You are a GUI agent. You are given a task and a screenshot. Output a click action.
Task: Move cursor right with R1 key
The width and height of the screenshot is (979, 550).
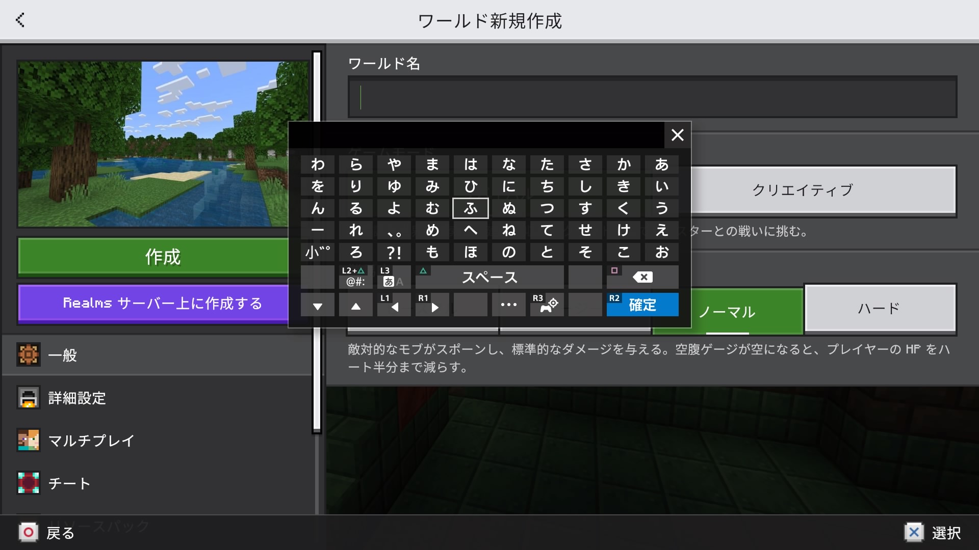pos(432,305)
